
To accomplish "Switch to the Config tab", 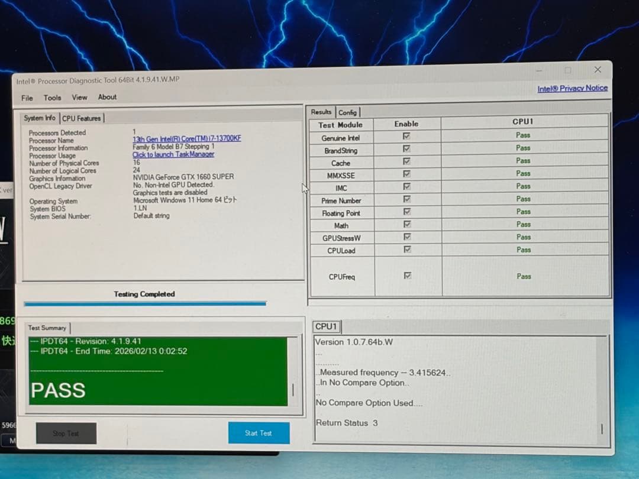I will pyautogui.click(x=348, y=112).
